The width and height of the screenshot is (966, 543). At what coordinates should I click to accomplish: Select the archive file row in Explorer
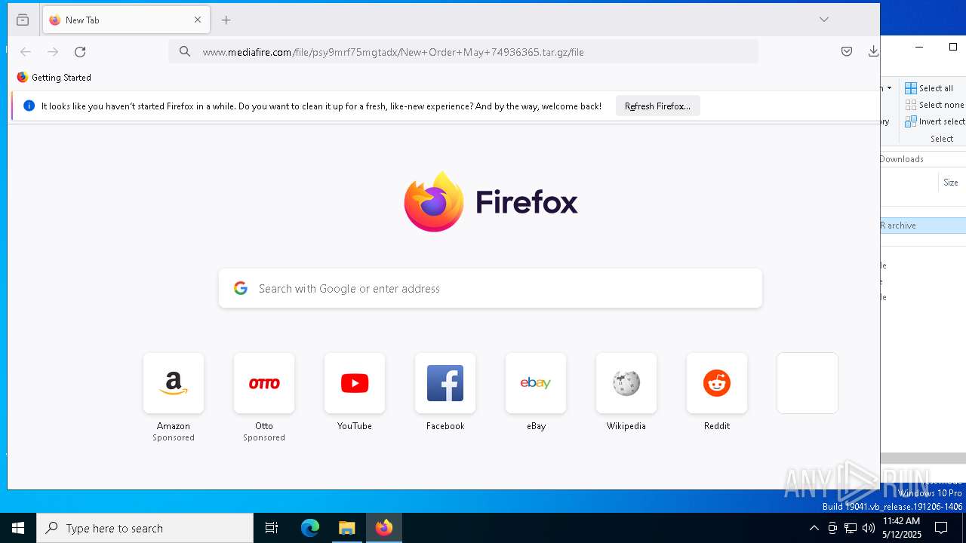[923, 225]
